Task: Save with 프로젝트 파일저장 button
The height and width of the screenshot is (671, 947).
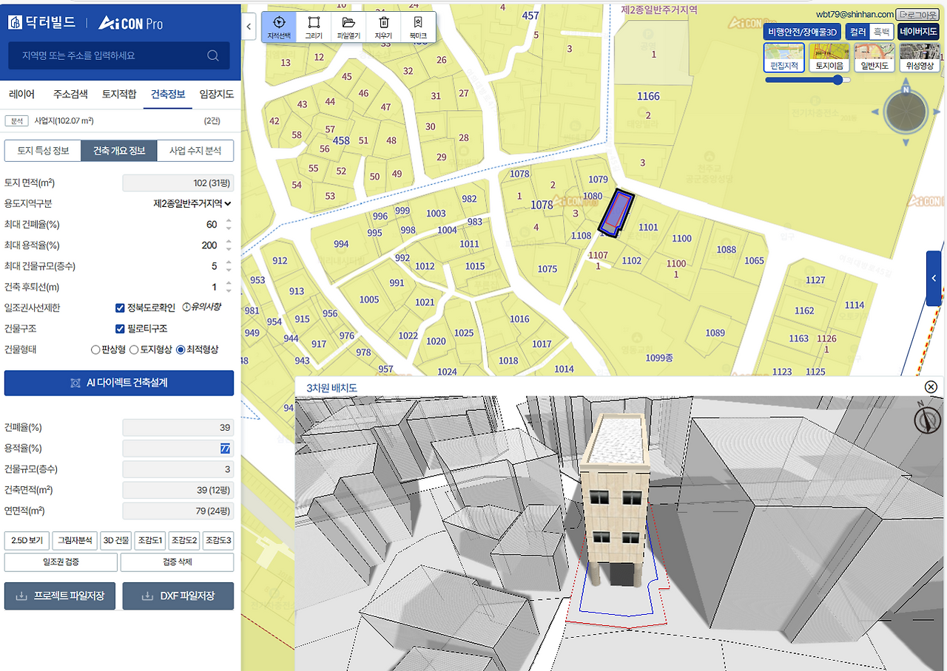Action: click(60, 596)
